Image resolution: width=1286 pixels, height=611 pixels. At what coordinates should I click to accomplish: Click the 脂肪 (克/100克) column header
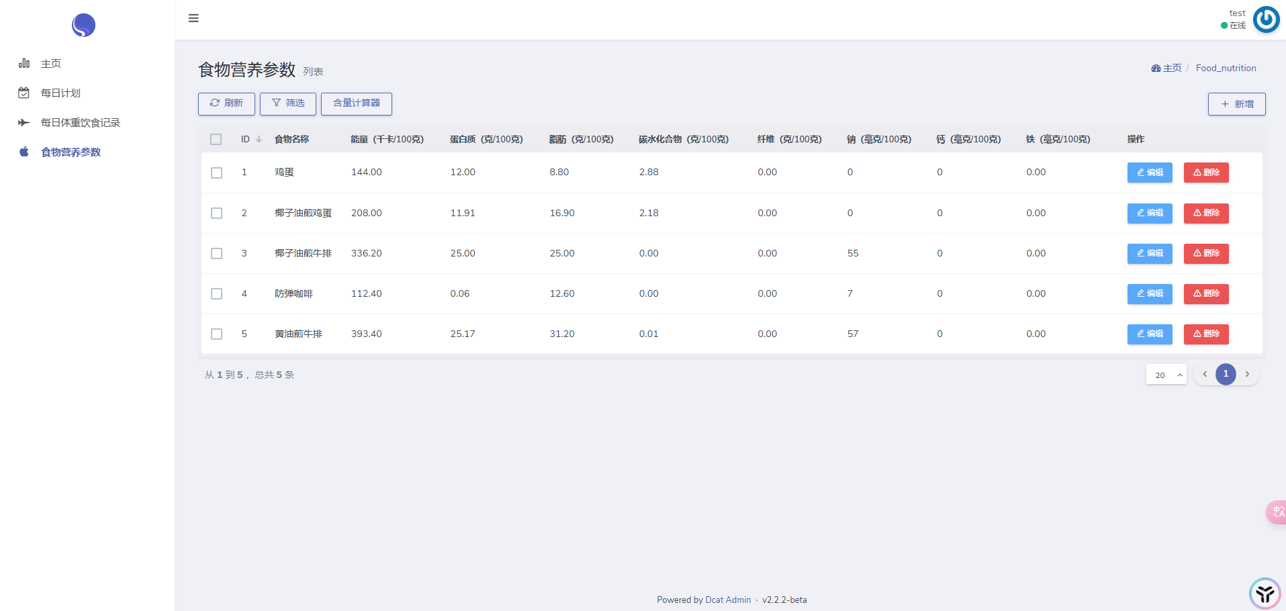581,139
